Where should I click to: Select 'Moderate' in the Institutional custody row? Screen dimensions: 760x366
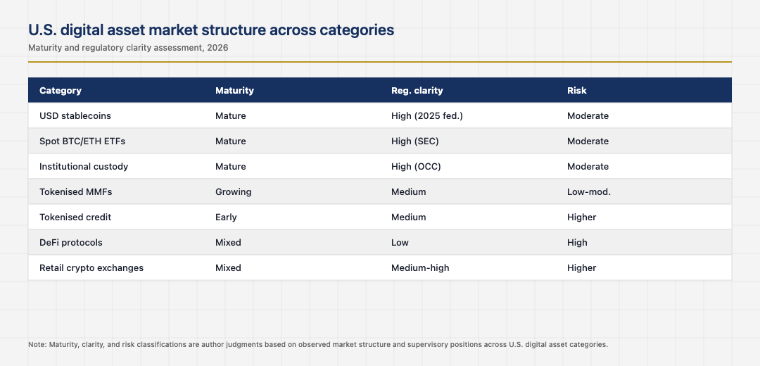[588, 166]
